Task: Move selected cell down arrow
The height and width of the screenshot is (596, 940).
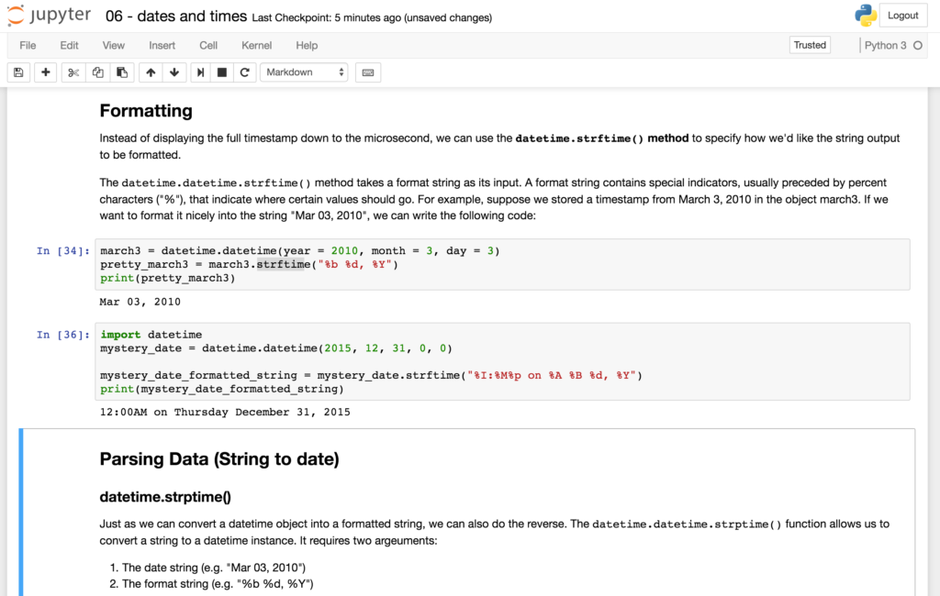Action: [174, 72]
